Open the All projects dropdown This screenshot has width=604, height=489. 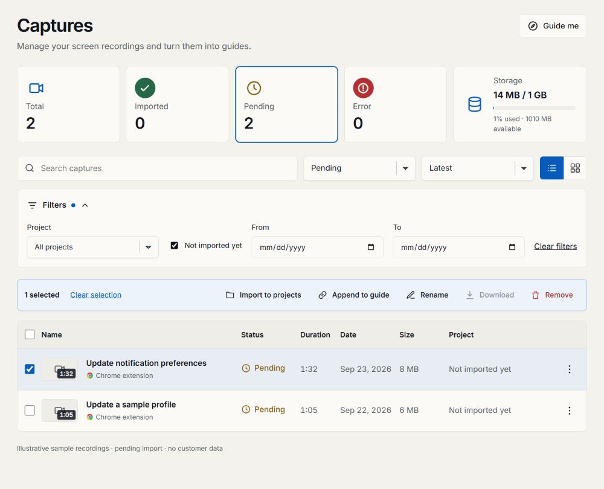[x=93, y=247]
